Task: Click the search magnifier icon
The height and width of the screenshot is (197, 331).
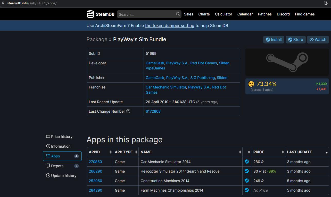Action: [x=178, y=14]
